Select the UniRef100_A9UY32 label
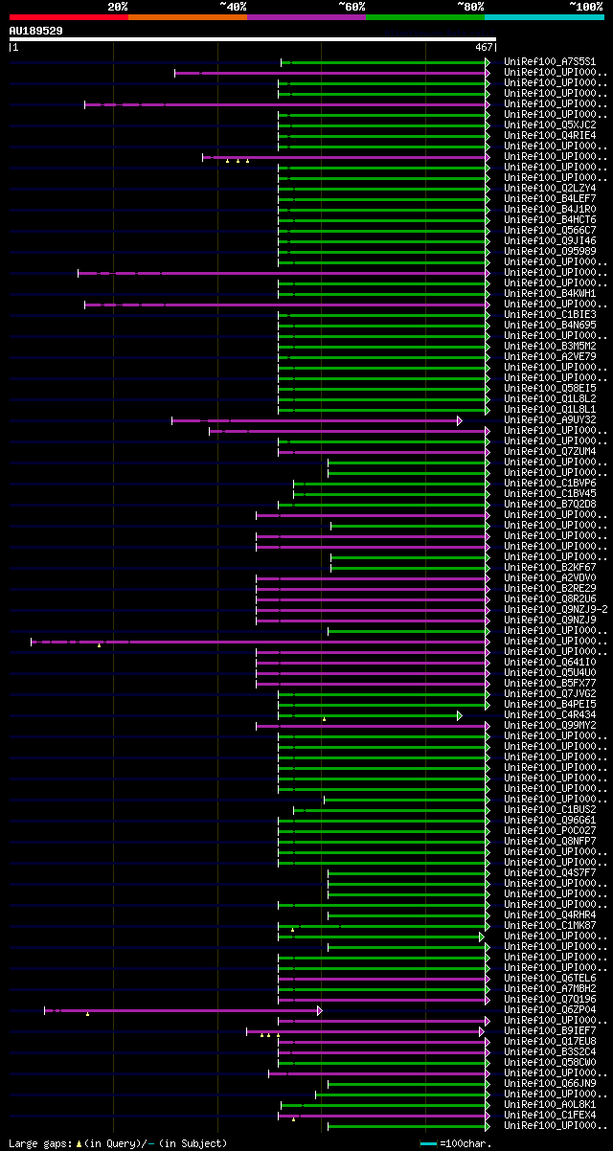Screen dimensions: 613x1151 [x=550, y=419]
